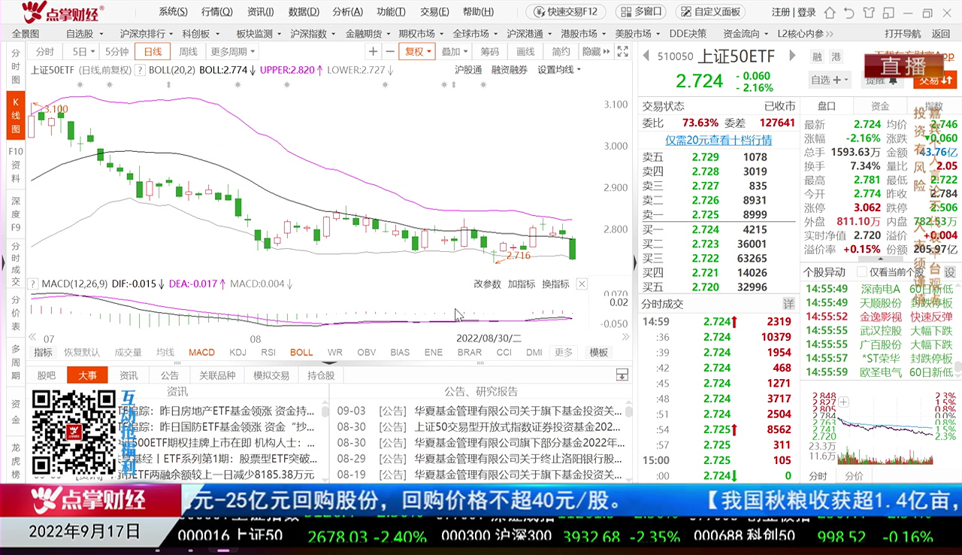Open the 设 settings for 个股异动
This screenshot has height=555, width=962.
[x=950, y=272]
